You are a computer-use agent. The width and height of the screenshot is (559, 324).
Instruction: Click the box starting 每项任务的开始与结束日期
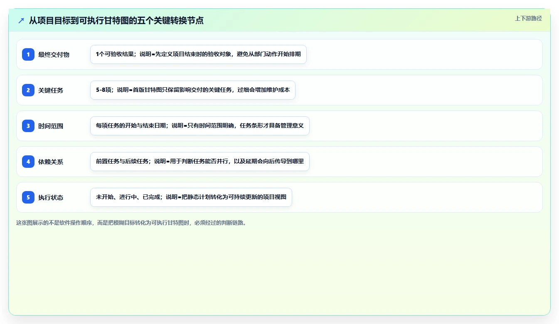pos(200,126)
